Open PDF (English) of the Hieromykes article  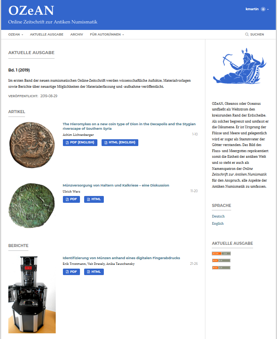click(x=80, y=143)
